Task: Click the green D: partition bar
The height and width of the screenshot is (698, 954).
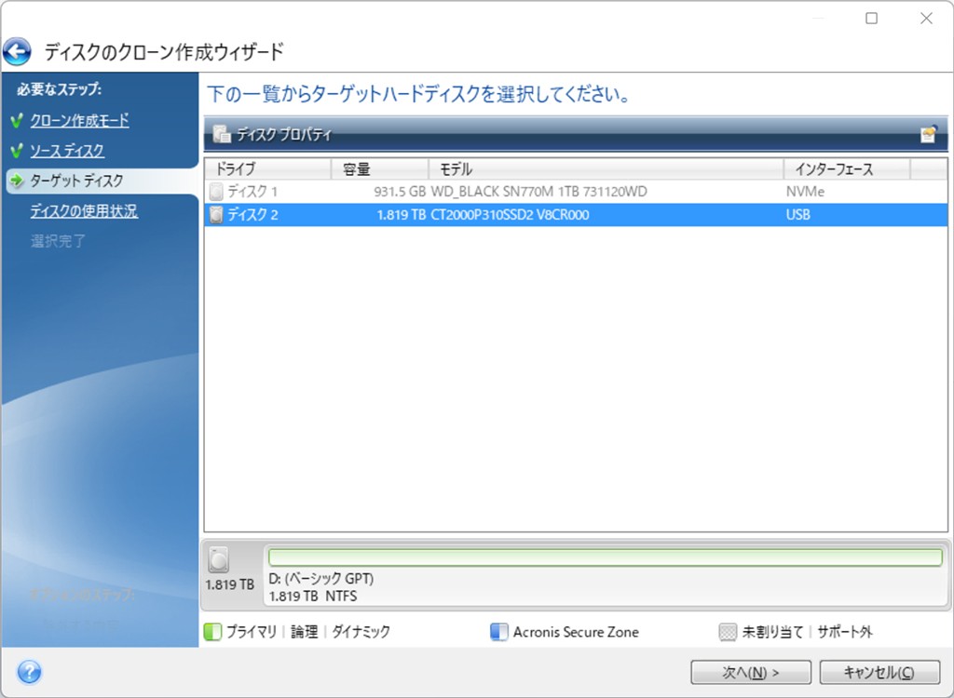Action: (x=606, y=557)
